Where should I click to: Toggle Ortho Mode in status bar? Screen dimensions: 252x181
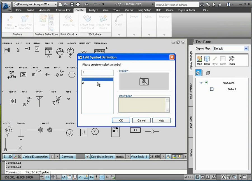pos(58,177)
